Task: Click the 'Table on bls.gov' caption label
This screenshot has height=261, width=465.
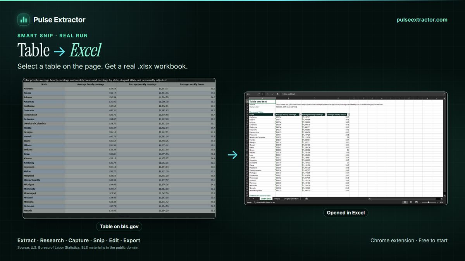Action: [x=119, y=227]
